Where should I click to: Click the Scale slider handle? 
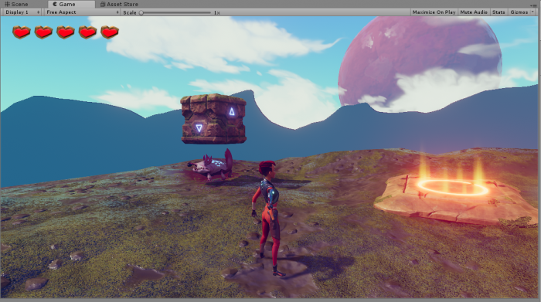coord(141,12)
